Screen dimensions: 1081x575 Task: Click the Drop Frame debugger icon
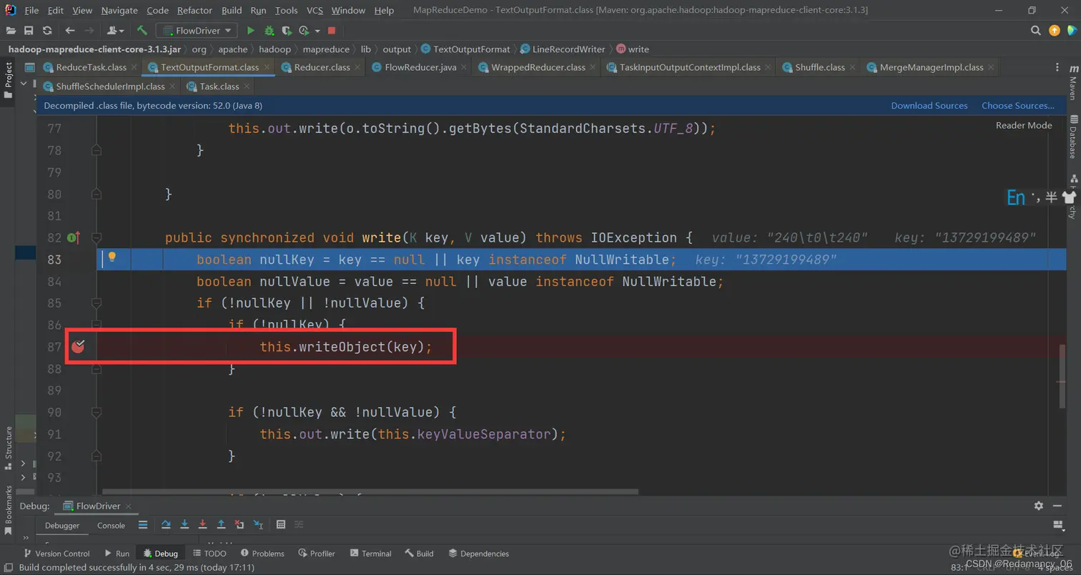240,524
